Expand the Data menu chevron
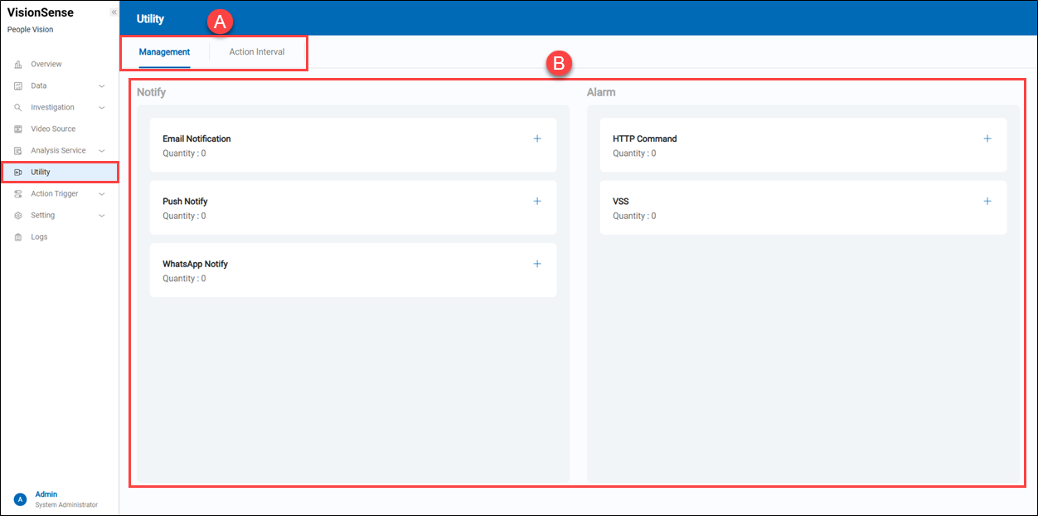1038x516 pixels. [102, 86]
